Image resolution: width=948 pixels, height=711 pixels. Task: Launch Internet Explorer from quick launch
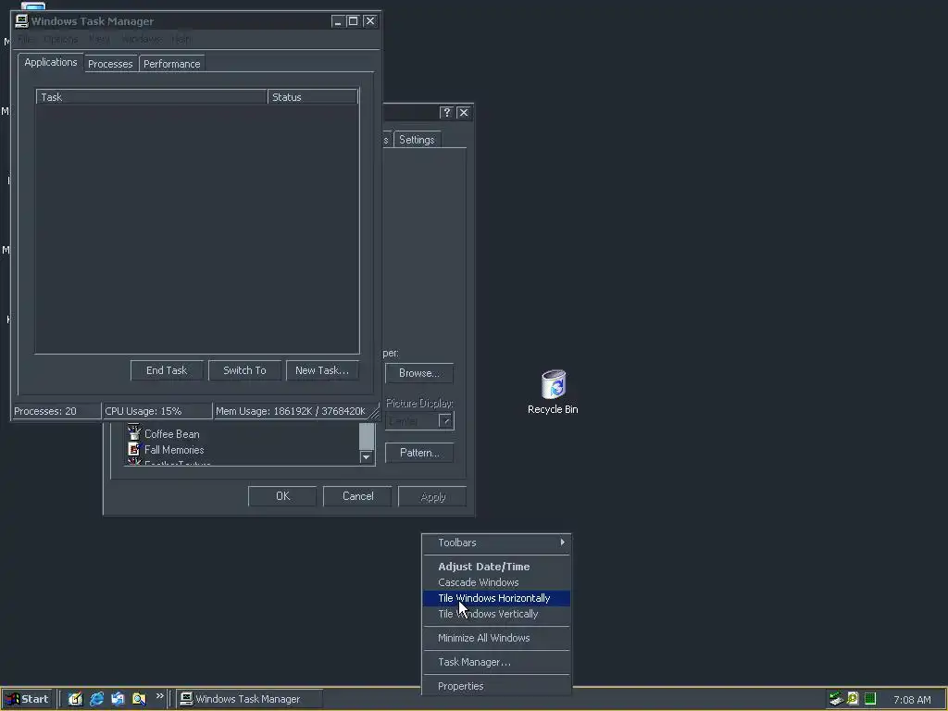[96, 699]
